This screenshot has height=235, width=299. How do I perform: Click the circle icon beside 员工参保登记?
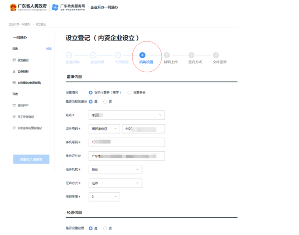click(x=14, y=117)
